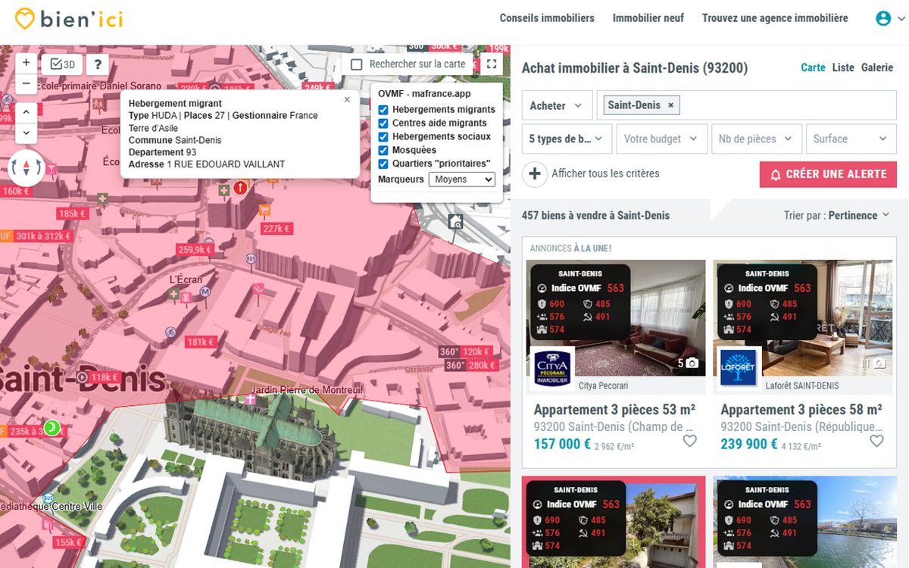Image resolution: width=909 pixels, height=568 pixels.
Task: Open the user account menu icon
Action: tap(883, 18)
